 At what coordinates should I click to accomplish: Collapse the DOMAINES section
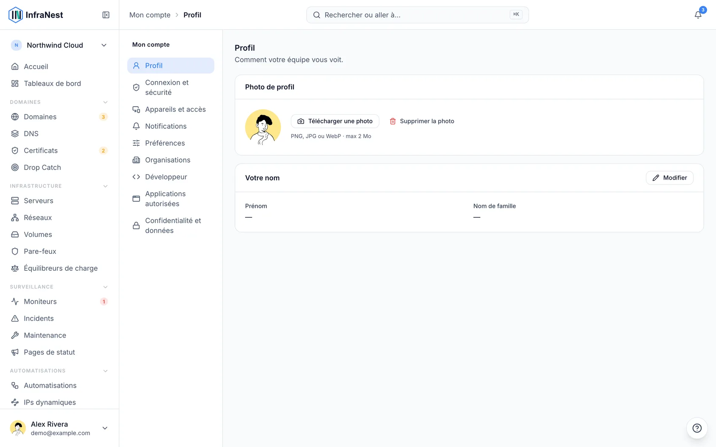pyautogui.click(x=105, y=102)
